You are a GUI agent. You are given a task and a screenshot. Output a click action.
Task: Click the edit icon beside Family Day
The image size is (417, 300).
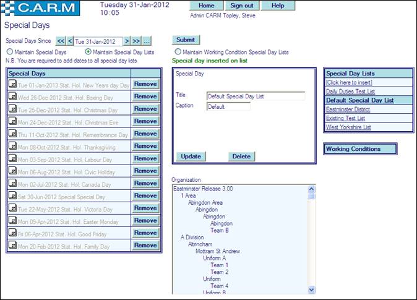(12, 246)
